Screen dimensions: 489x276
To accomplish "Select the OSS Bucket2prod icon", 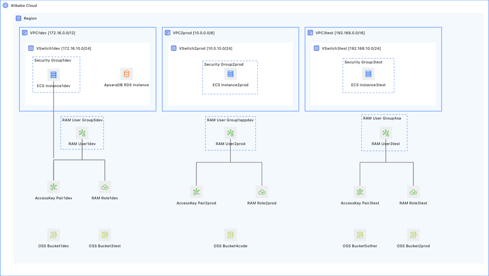I will (x=413, y=235).
